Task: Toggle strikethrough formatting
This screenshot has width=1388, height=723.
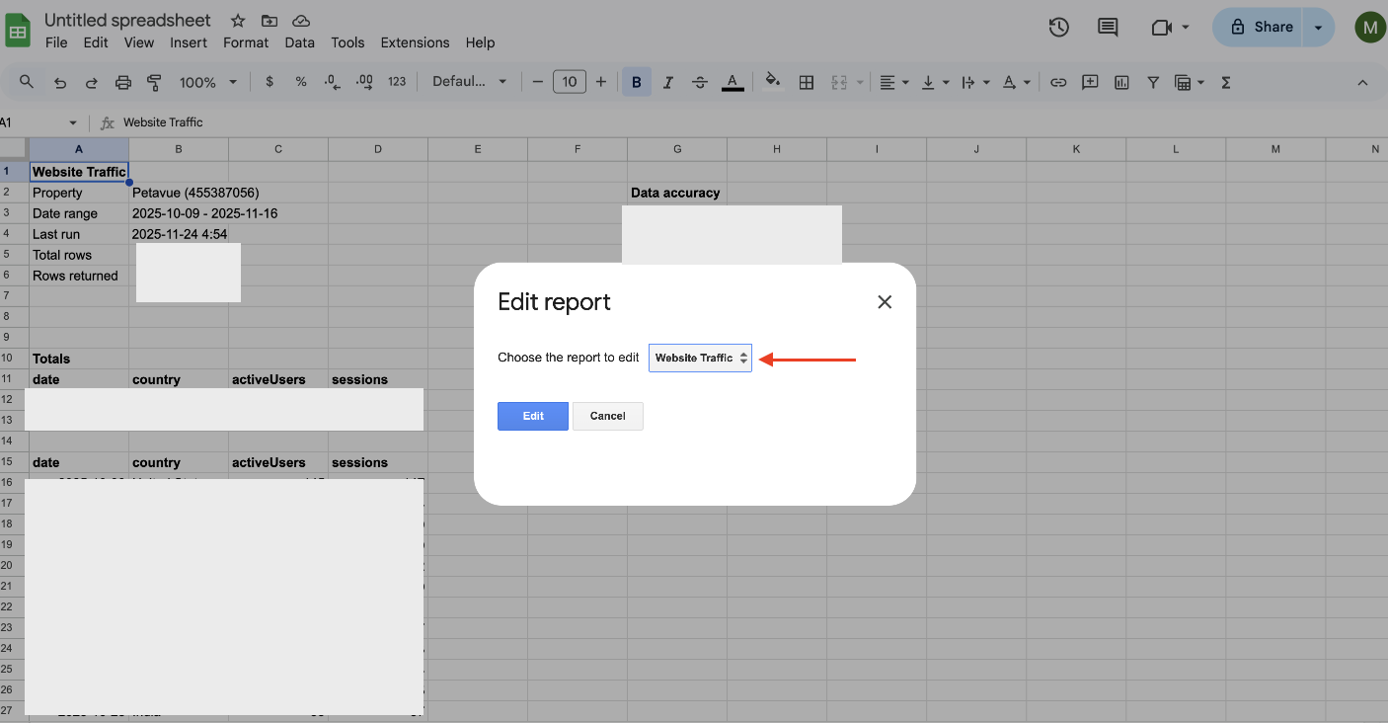Action: pos(700,82)
